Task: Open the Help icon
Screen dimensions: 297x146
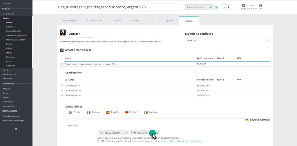Action: pyautogui.click(x=261, y=7)
